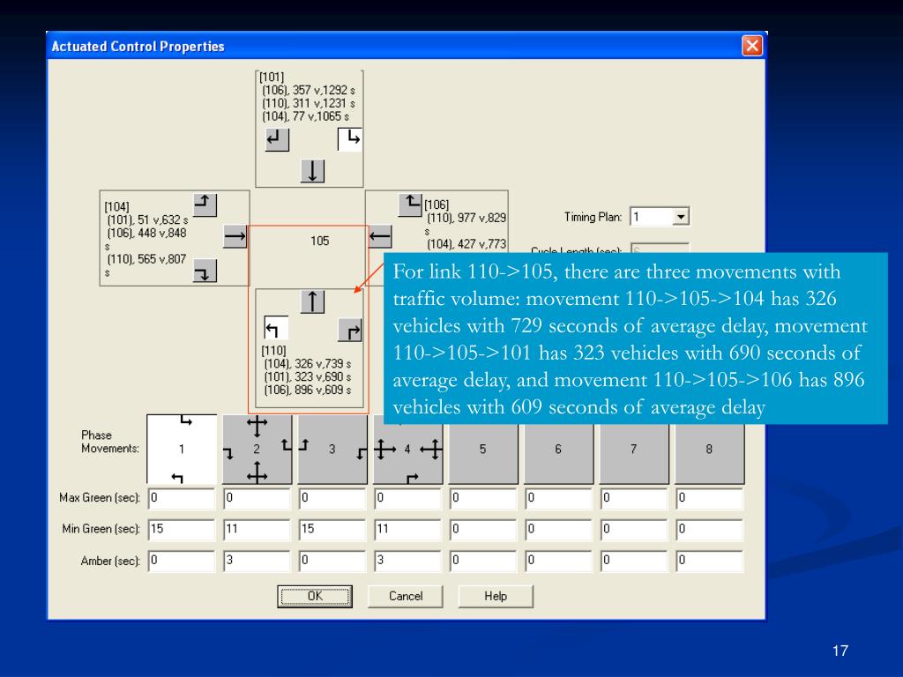Click node 110 left-turn arrow button (white)
The image size is (903, 677).
(276, 328)
